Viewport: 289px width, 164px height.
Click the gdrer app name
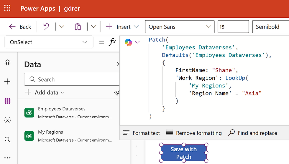72,9
